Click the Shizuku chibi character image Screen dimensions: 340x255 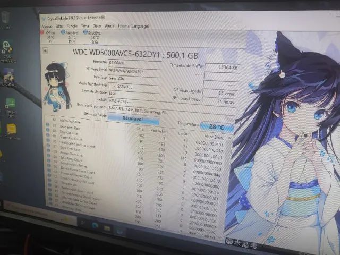[x=57, y=87]
